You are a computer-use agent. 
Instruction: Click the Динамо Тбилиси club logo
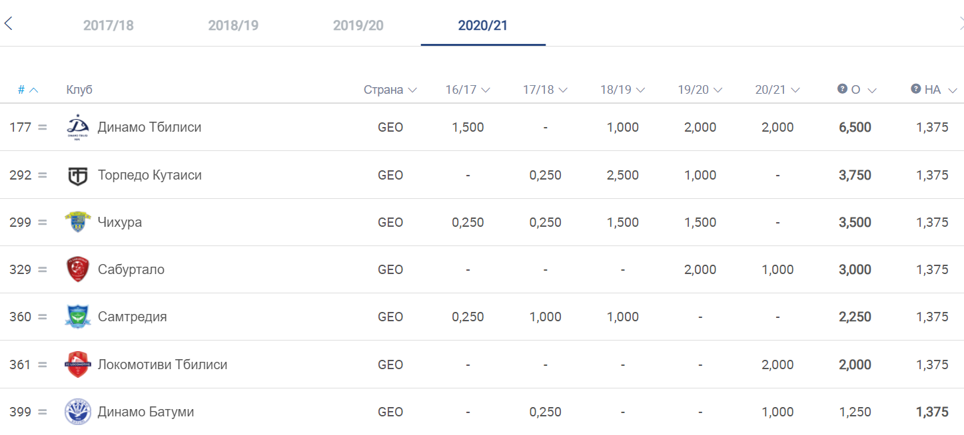point(77,127)
